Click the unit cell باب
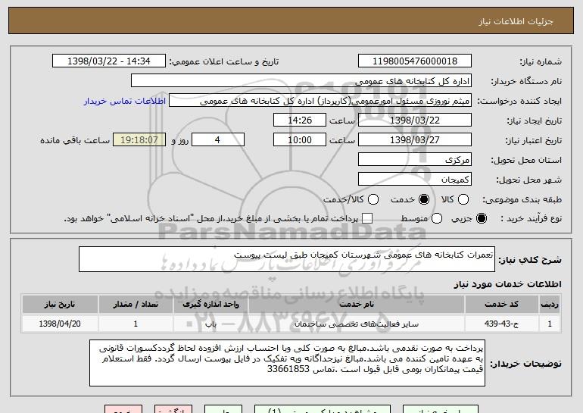 pos(210,324)
